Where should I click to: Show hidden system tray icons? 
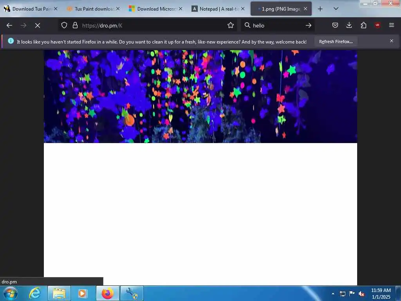coord(333,294)
